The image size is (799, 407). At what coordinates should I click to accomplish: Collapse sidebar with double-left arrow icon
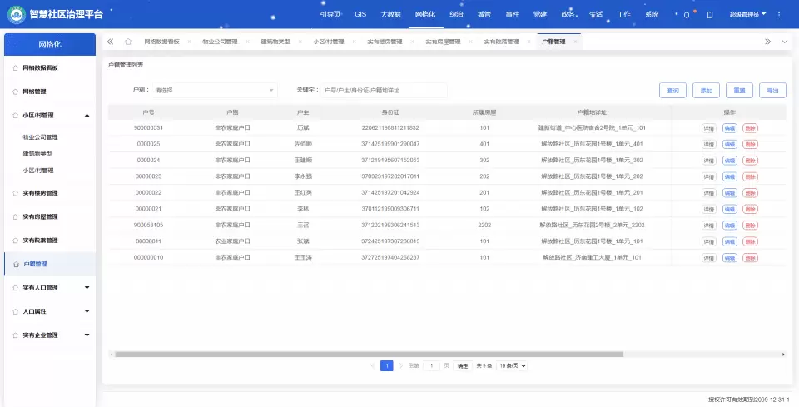[x=110, y=41]
